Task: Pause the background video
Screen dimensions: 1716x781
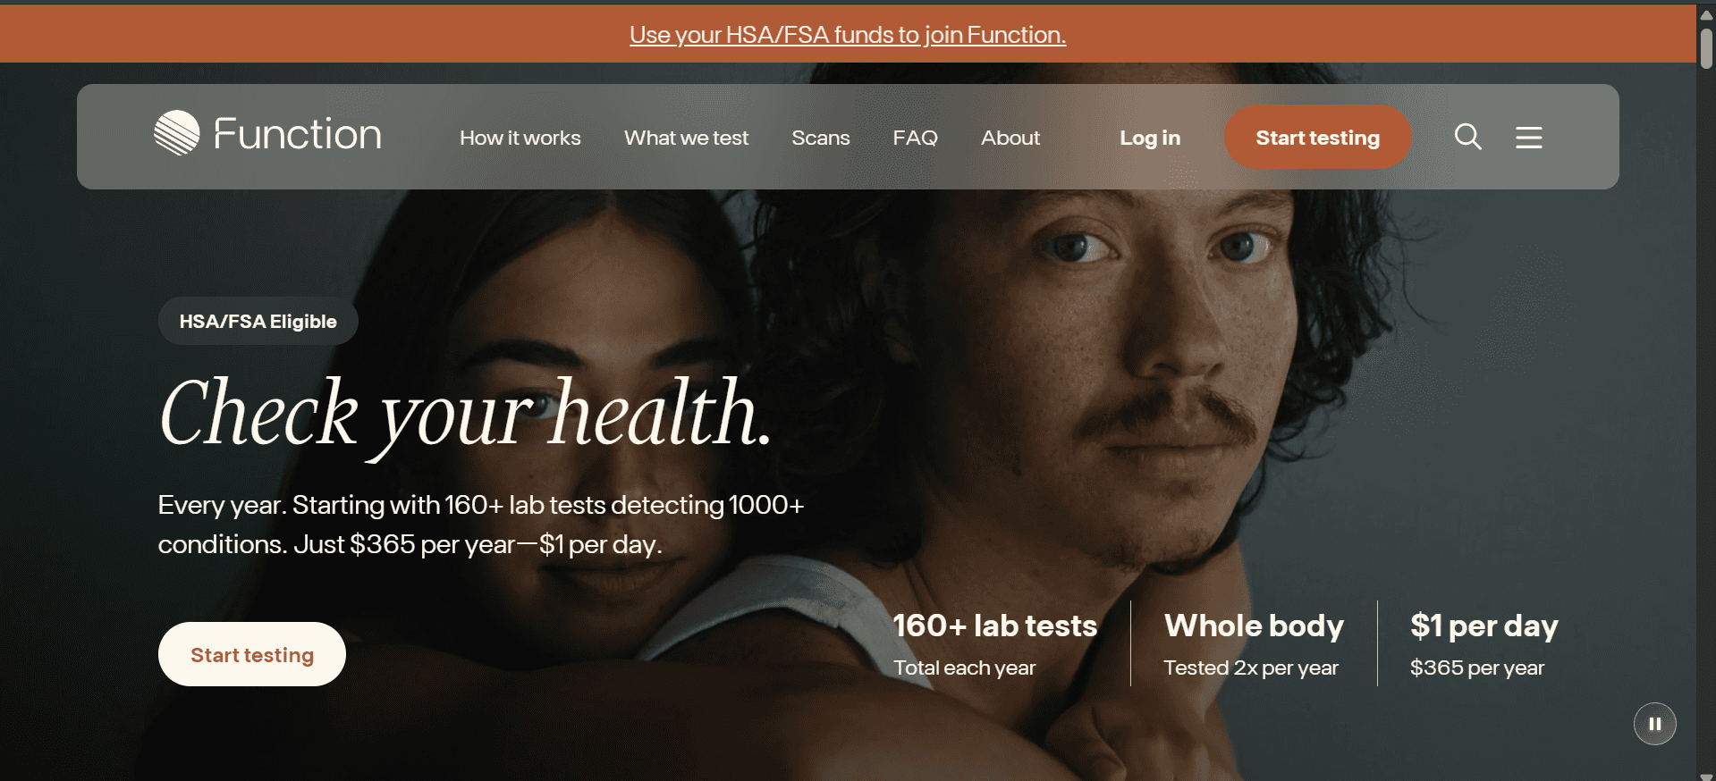Action: tap(1654, 724)
